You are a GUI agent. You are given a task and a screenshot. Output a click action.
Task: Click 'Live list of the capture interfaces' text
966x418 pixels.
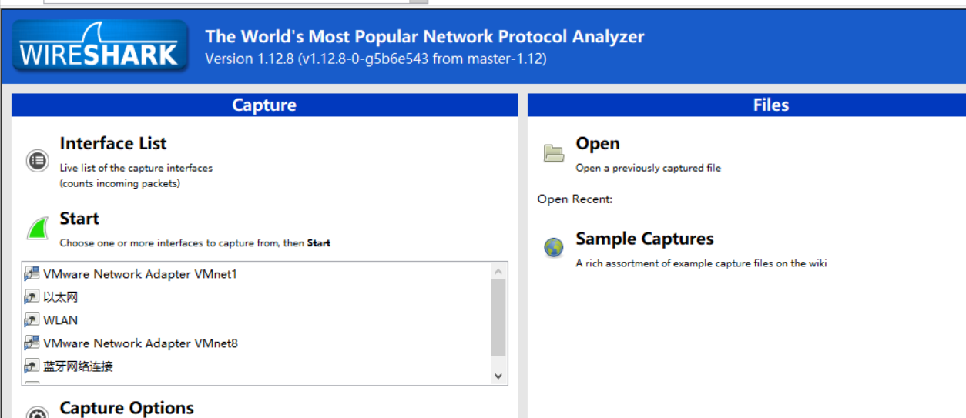click(x=136, y=168)
